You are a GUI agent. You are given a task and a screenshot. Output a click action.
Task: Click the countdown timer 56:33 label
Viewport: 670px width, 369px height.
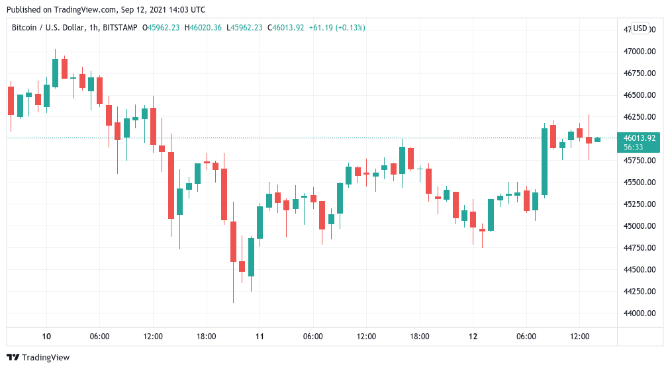click(633, 147)
